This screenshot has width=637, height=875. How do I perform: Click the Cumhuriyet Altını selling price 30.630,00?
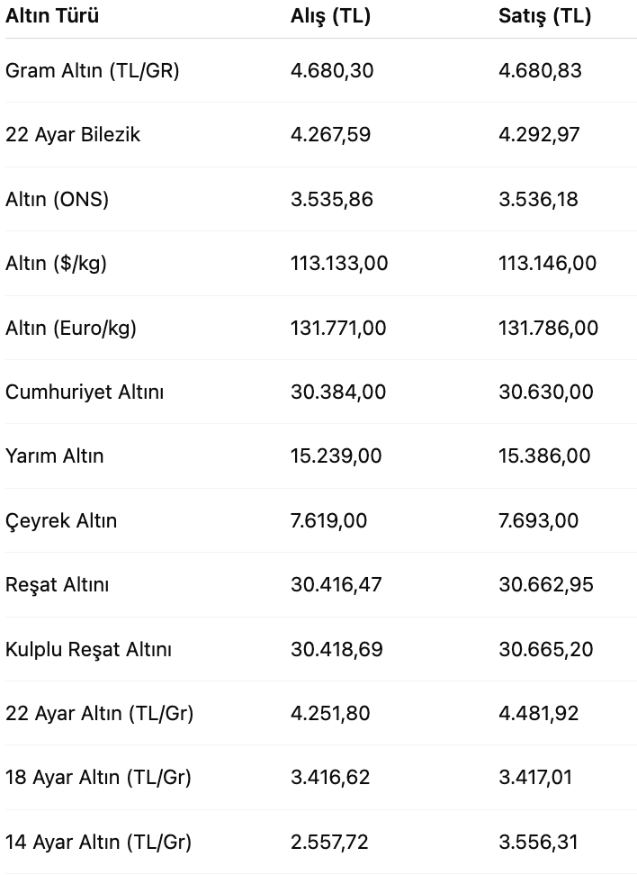tap(545, 392)
